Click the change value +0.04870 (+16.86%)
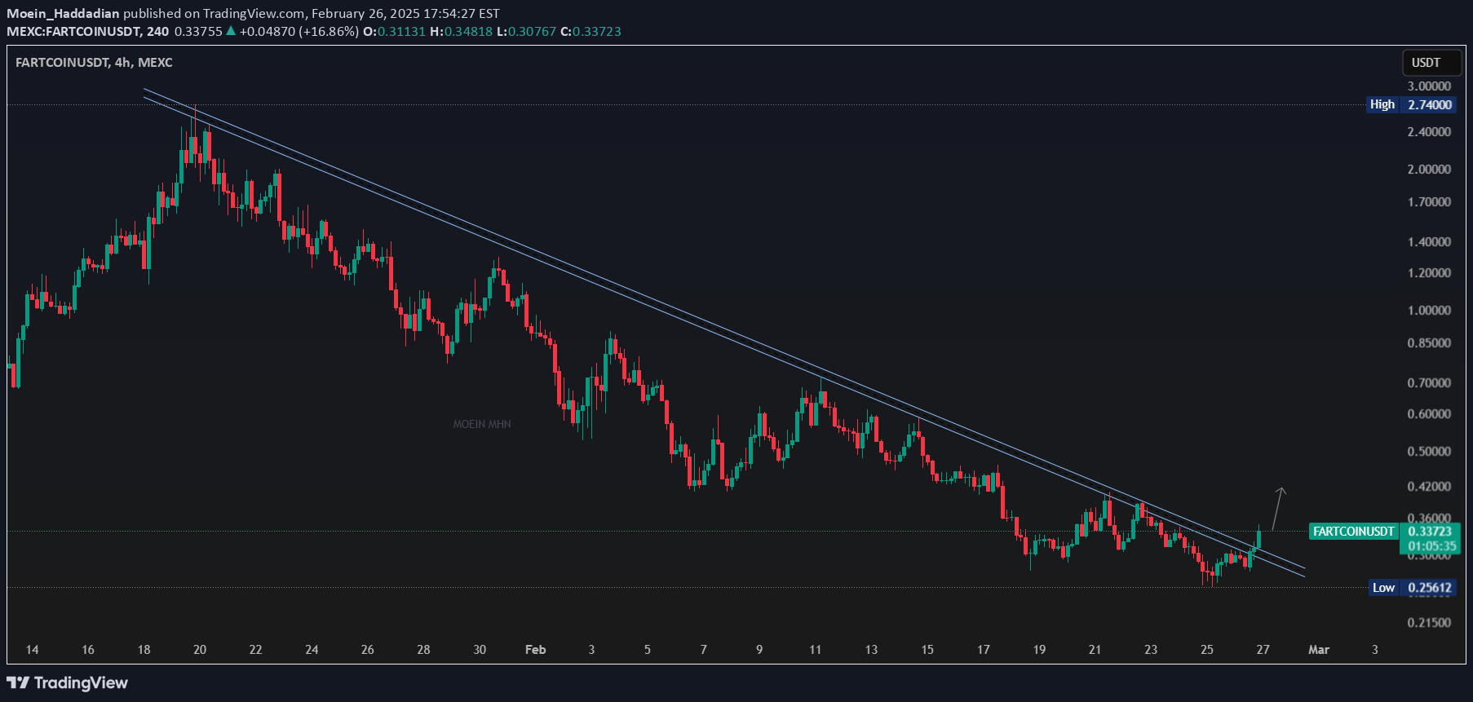The height and width of the screenshot is (702, 1473). pos(299,31)
